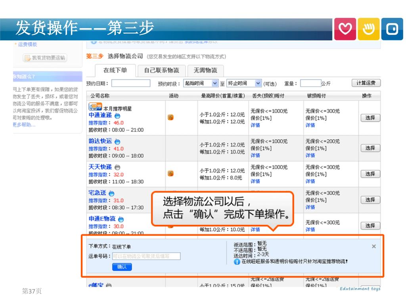
Task: Click the 计算运费 button
Action: click(366, 83)
